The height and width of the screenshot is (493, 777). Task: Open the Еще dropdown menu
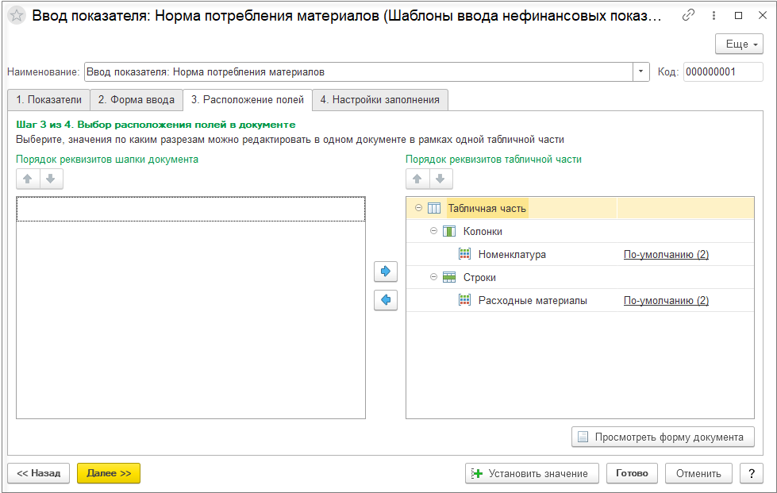(739, 44)
